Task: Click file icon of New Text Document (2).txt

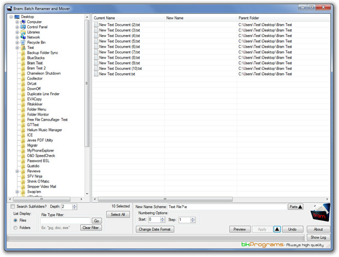Action: click(96, 25)
